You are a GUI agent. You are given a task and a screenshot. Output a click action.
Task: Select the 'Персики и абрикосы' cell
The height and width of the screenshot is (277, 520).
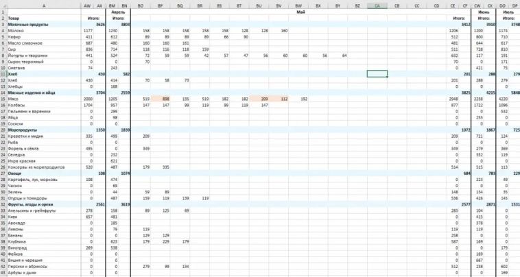(44, 267)
